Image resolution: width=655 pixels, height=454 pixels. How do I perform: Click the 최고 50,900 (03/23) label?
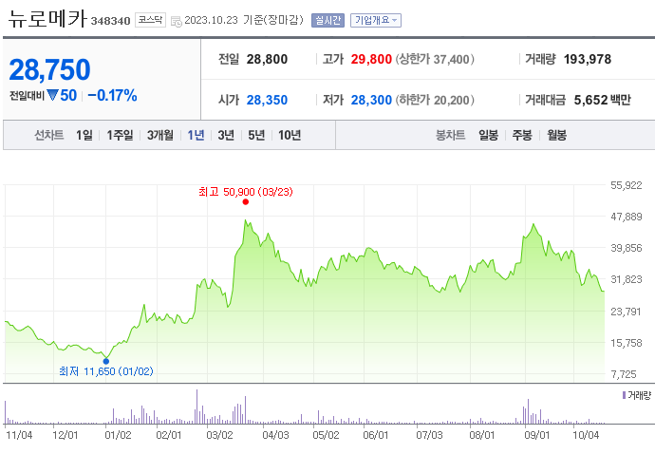(246, 192)
